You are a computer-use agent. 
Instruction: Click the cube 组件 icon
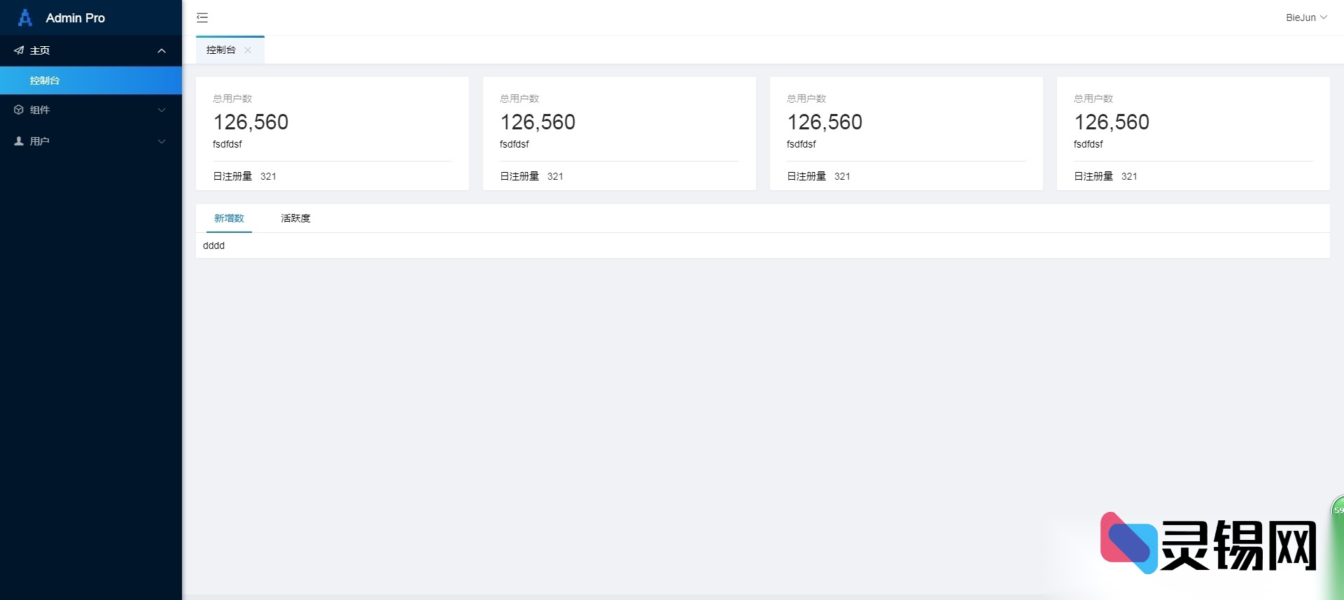[19, 110]
